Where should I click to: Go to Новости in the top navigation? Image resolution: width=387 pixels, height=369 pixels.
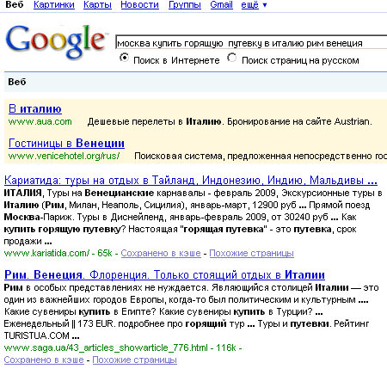pyautogui.click(x=139, y=5)
